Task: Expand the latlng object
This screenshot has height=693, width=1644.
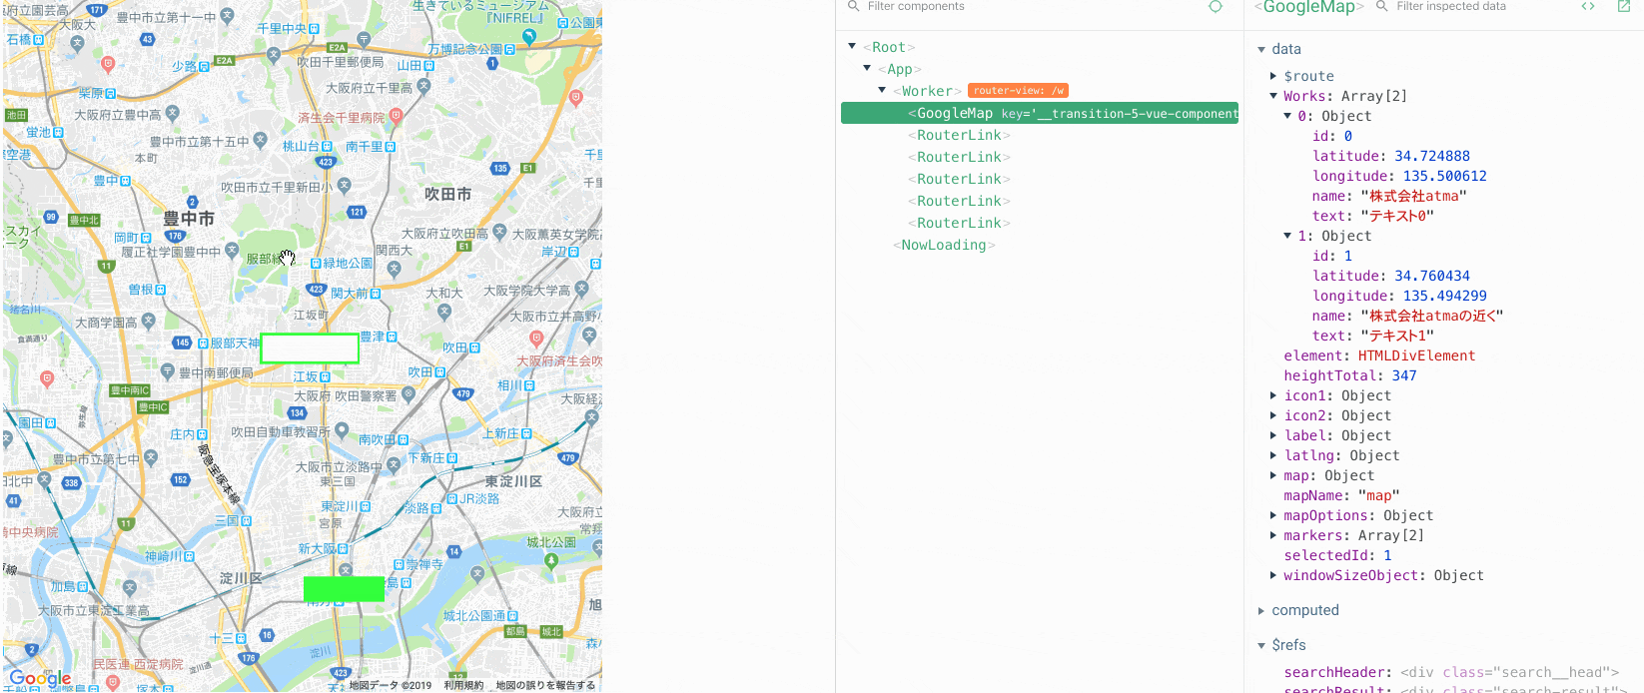Action: click(1273, 455)
